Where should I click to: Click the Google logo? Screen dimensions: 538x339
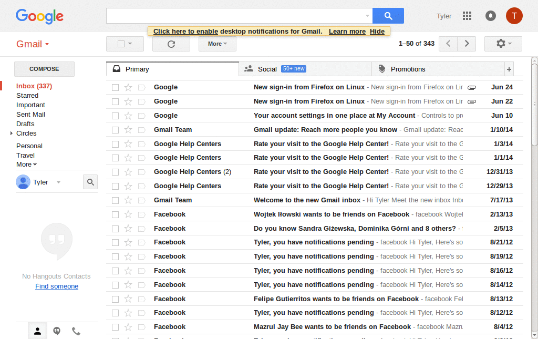[x=40, y=16]
